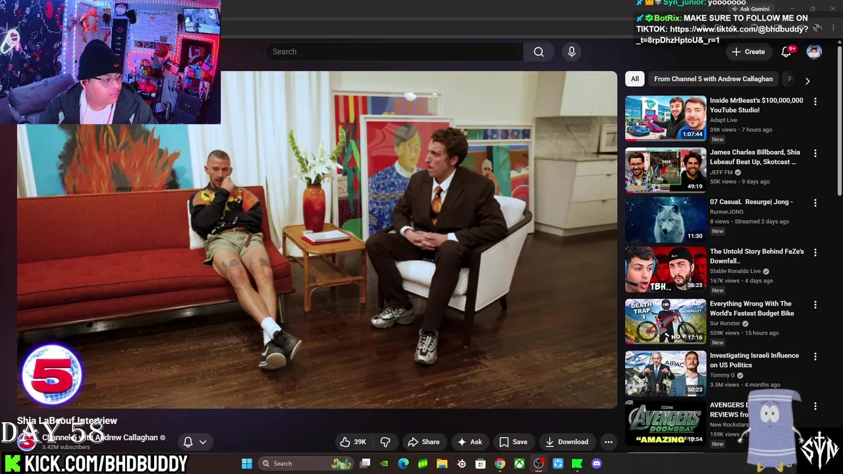Open the Ask AI button
Screen dimensions: 843x474
click(x=470, y=442)
